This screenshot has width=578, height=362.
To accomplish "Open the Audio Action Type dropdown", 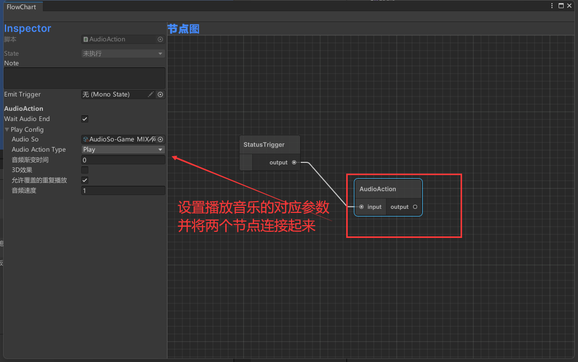I will pos(123,149).
